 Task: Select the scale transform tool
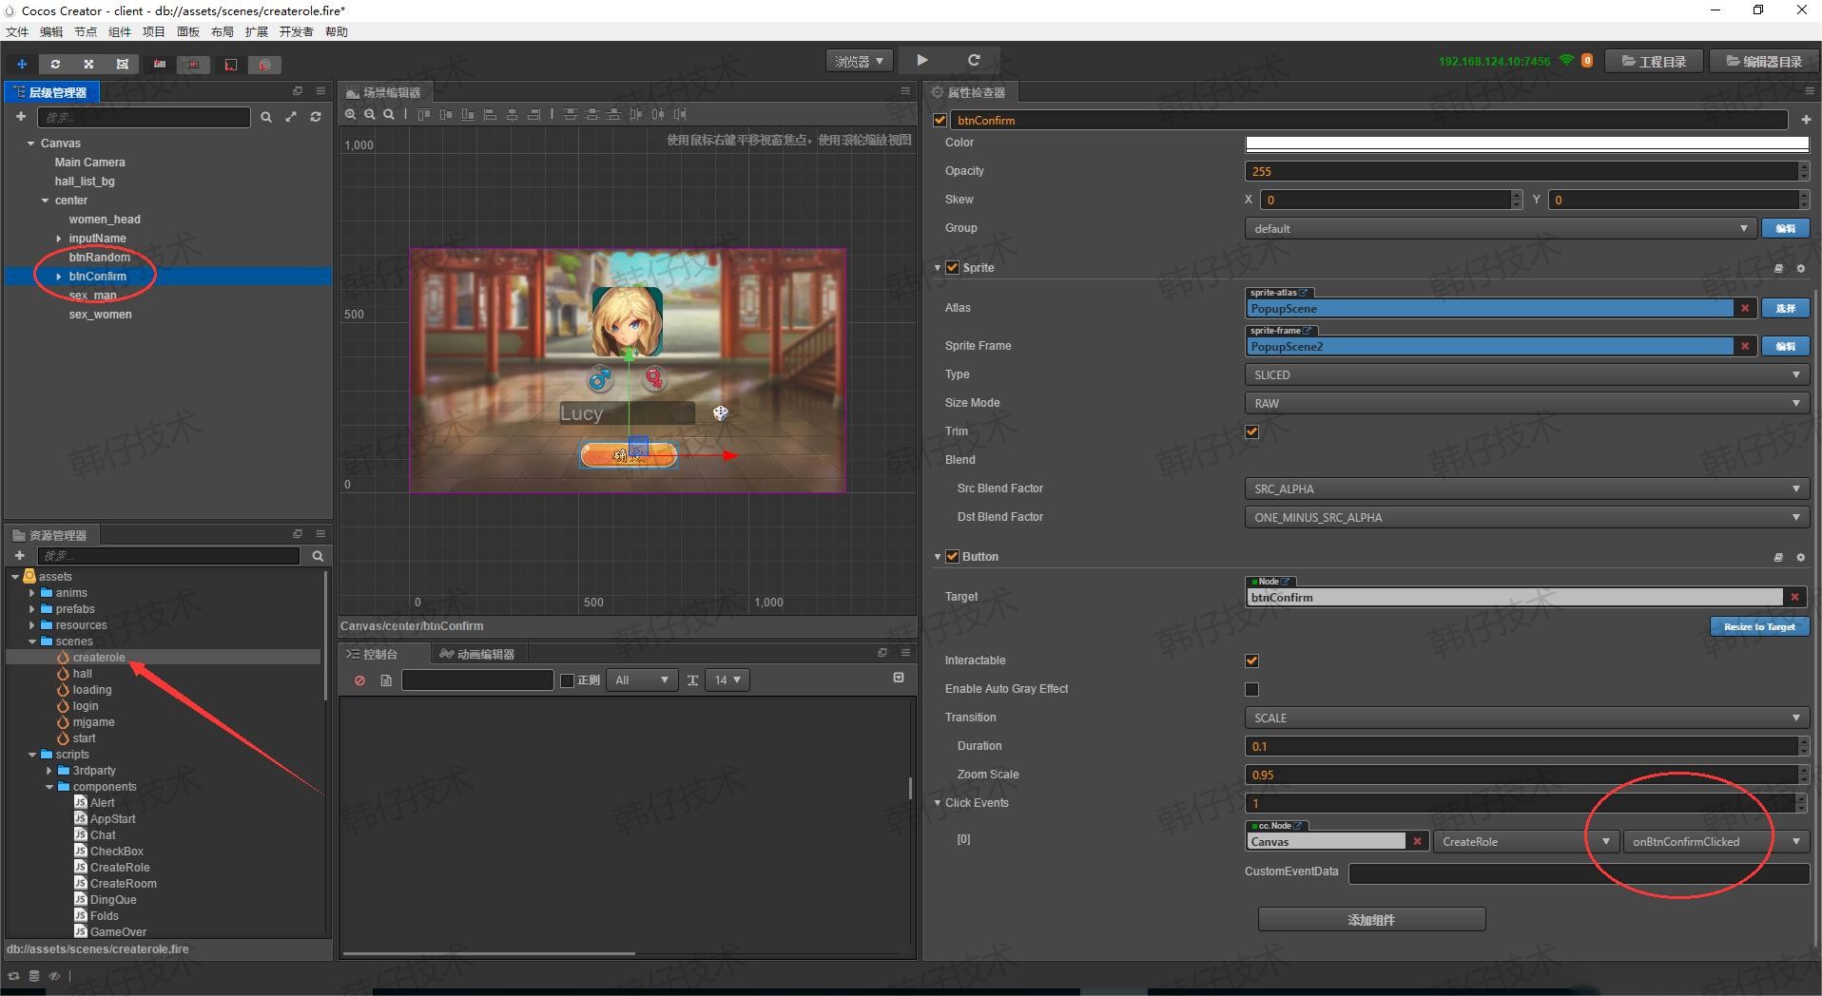88,64
